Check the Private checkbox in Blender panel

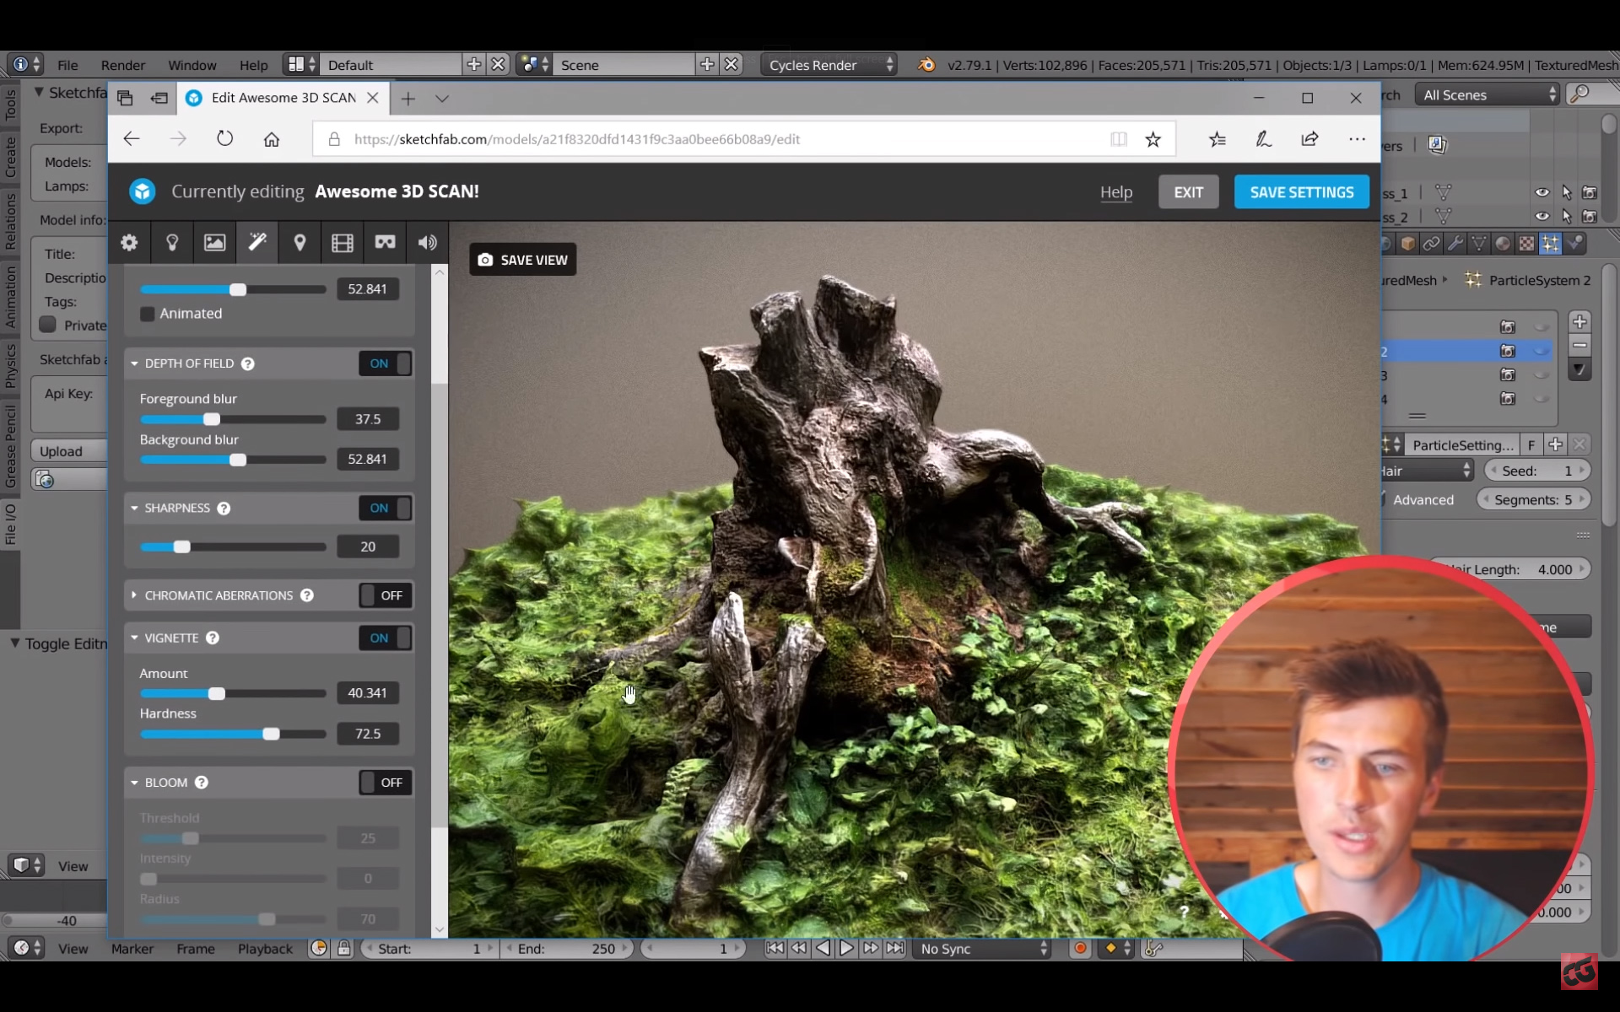[x=47, y=325]
